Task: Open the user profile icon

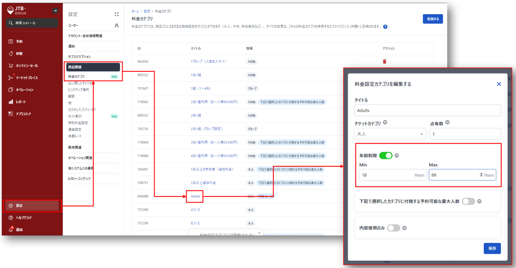Action: [117, 26]
